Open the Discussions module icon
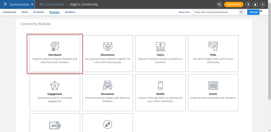 [107, 46]
